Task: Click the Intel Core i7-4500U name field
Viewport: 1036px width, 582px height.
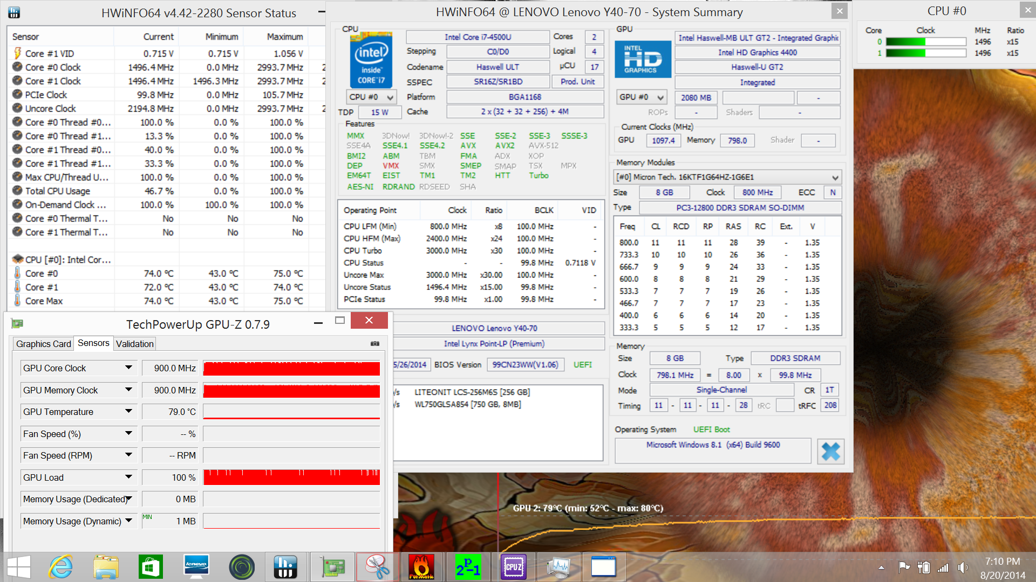Action: 478,37
